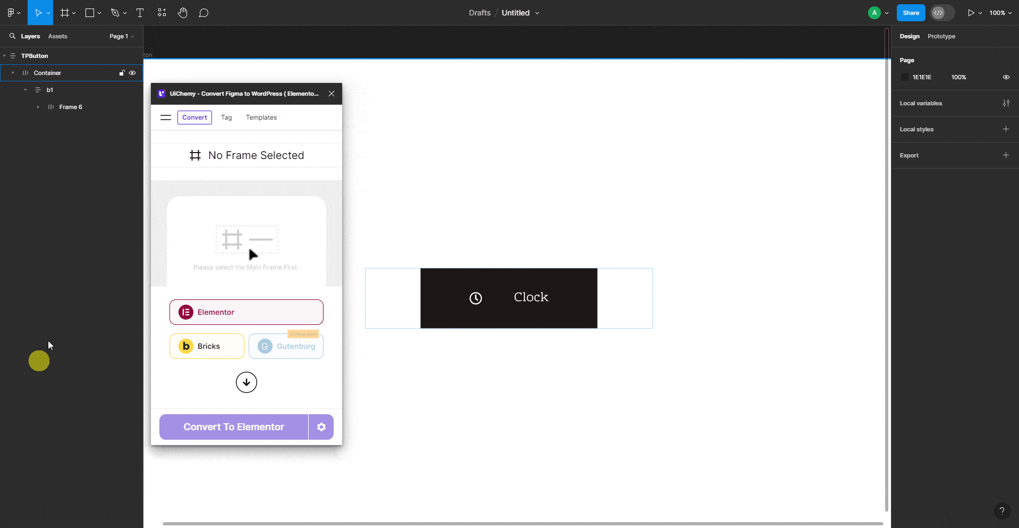Click the Share button
Screen dimensions: 1019x528
(x=911, y=13)
